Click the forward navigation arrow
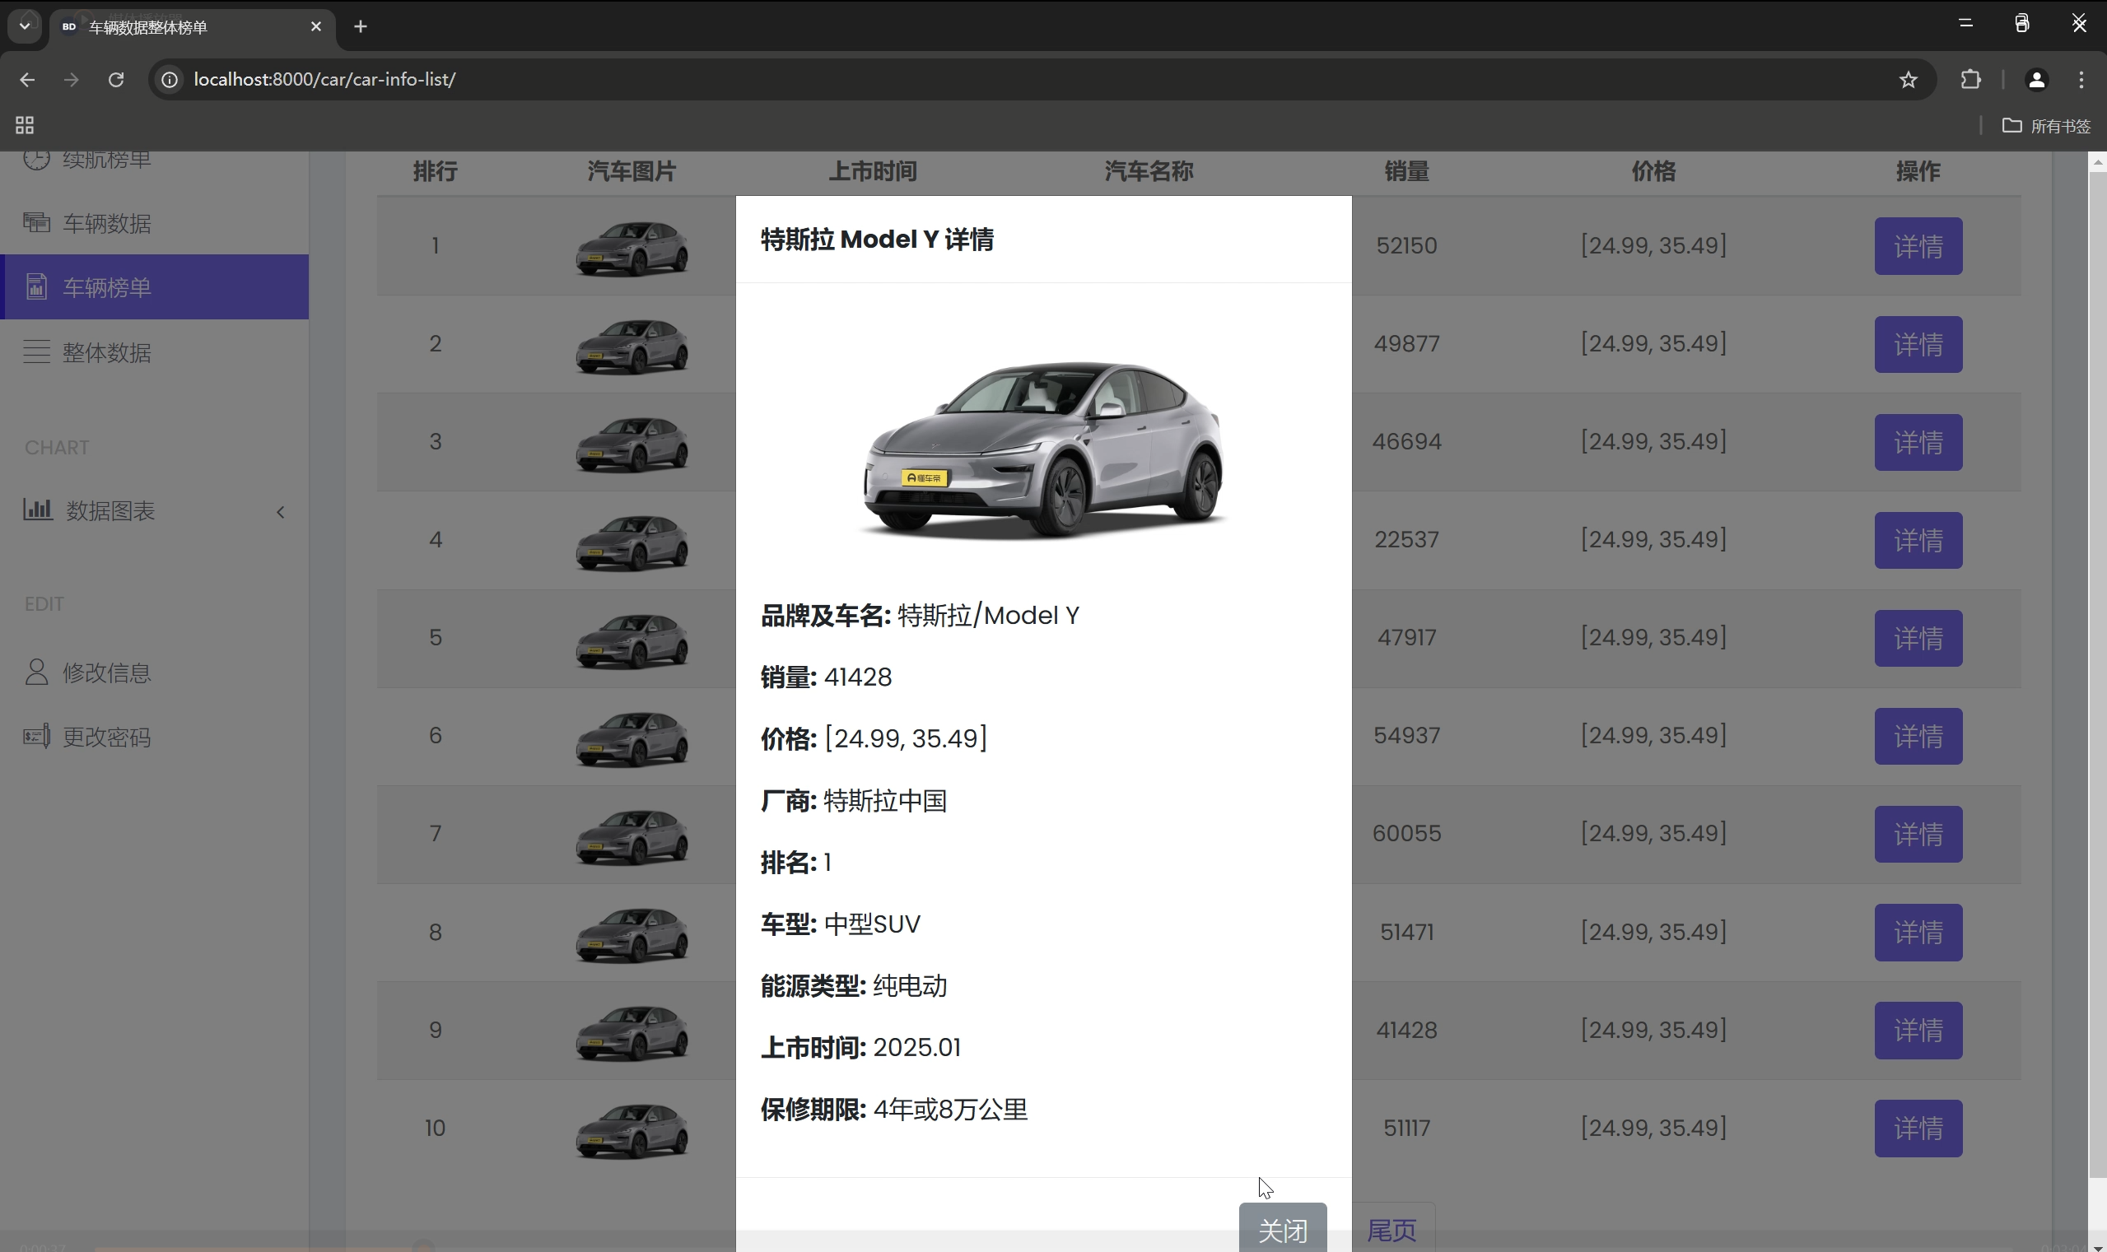The image size is (2107, 1252). pos(72,79)
